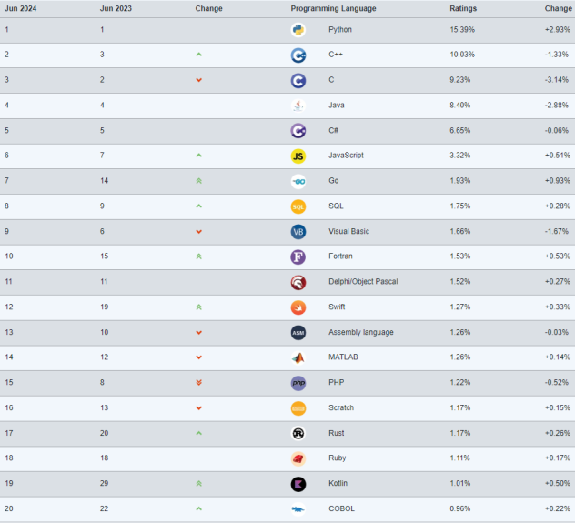Click the Java coffee cup icon
This screenshot has width=575, height=523.
pos(298,106)
